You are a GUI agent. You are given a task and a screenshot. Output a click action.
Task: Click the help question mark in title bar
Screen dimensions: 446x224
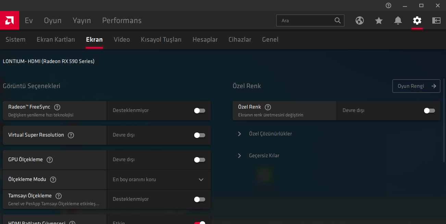tap(388, 5)
